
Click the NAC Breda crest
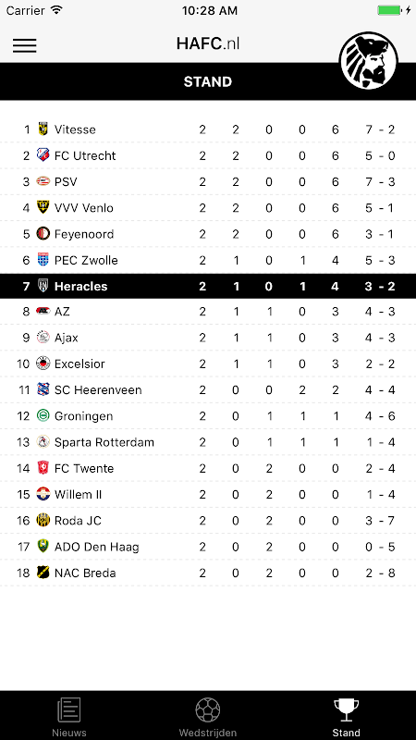pyautogui.click(x=43, y=573)
